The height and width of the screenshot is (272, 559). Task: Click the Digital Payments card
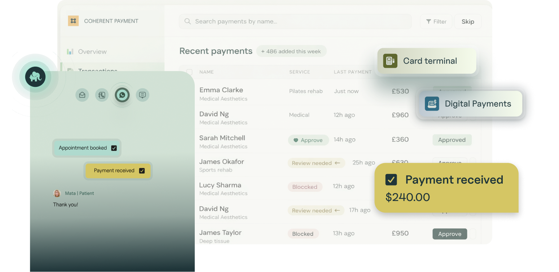pos(471,104)
